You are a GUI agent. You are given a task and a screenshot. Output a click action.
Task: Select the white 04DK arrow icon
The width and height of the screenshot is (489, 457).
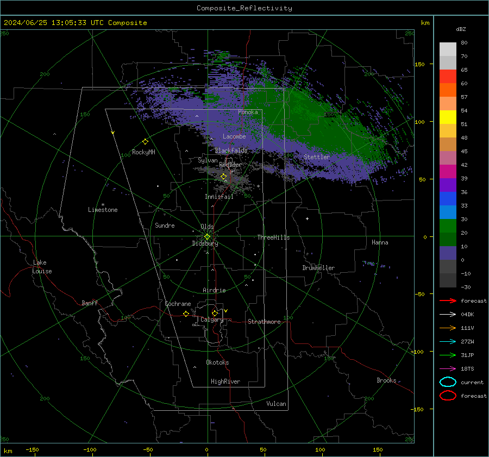pos(448,315)
